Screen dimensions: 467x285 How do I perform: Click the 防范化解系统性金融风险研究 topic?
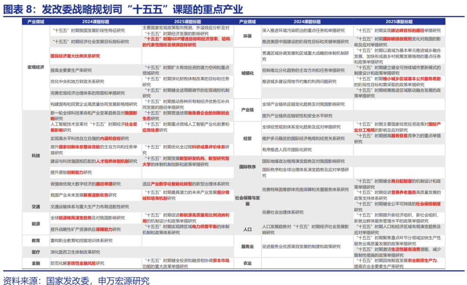[77, 263]
